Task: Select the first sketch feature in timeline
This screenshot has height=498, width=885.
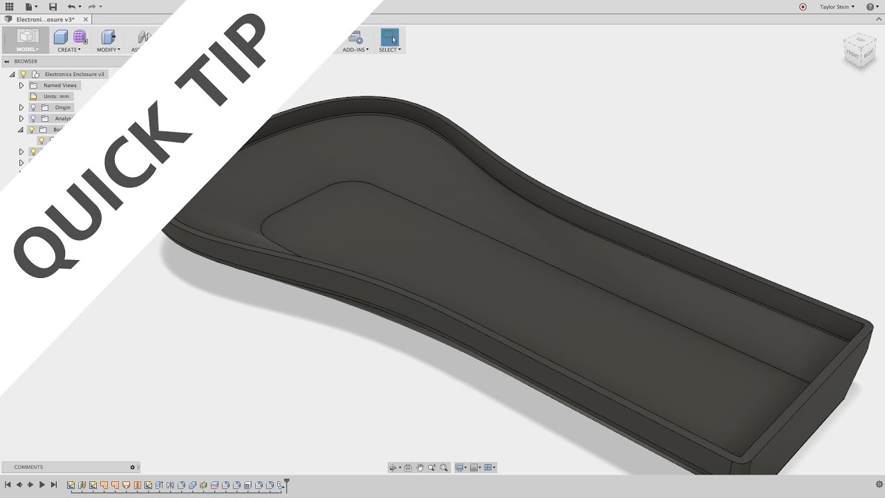Action: point(71,485)
